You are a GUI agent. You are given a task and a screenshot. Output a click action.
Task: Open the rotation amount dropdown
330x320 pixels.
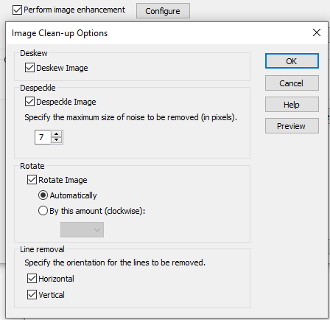[x=82, y=230]
